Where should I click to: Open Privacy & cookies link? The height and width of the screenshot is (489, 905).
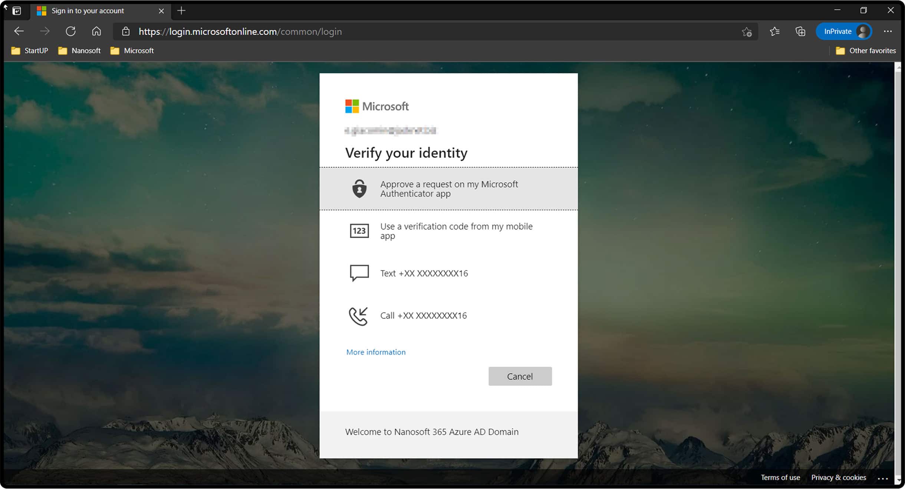click(x=838, y=478)
